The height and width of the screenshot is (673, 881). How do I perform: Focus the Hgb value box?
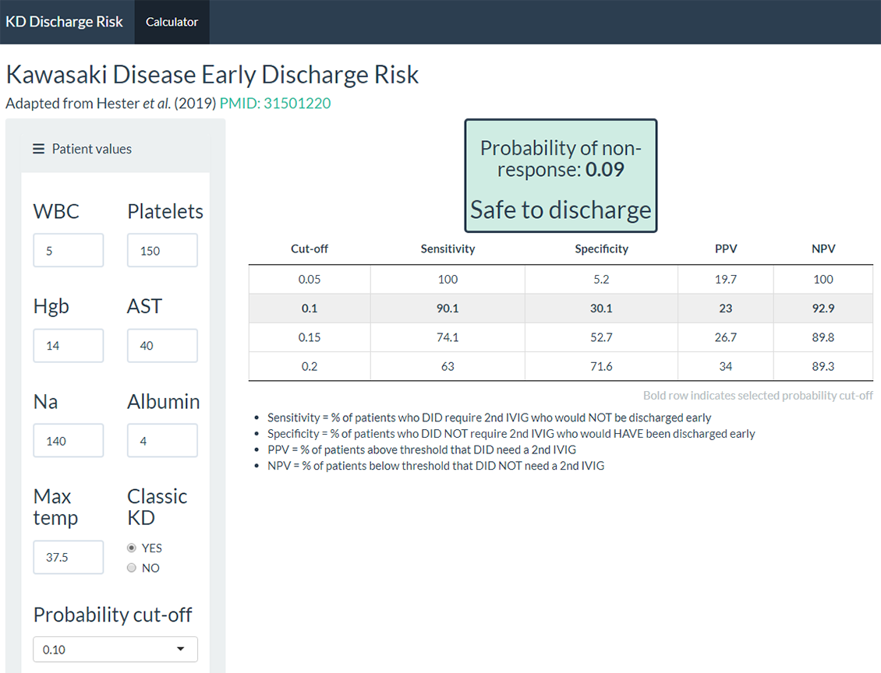coord(69,346)
